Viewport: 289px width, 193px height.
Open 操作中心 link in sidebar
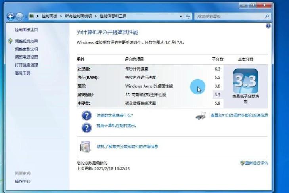(x=23, y=181)
